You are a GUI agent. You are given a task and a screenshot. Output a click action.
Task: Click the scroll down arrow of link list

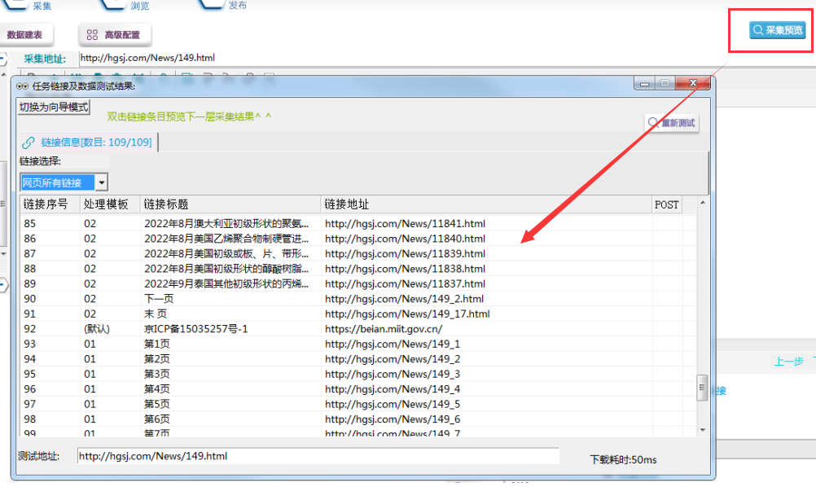tap(703, 430)
